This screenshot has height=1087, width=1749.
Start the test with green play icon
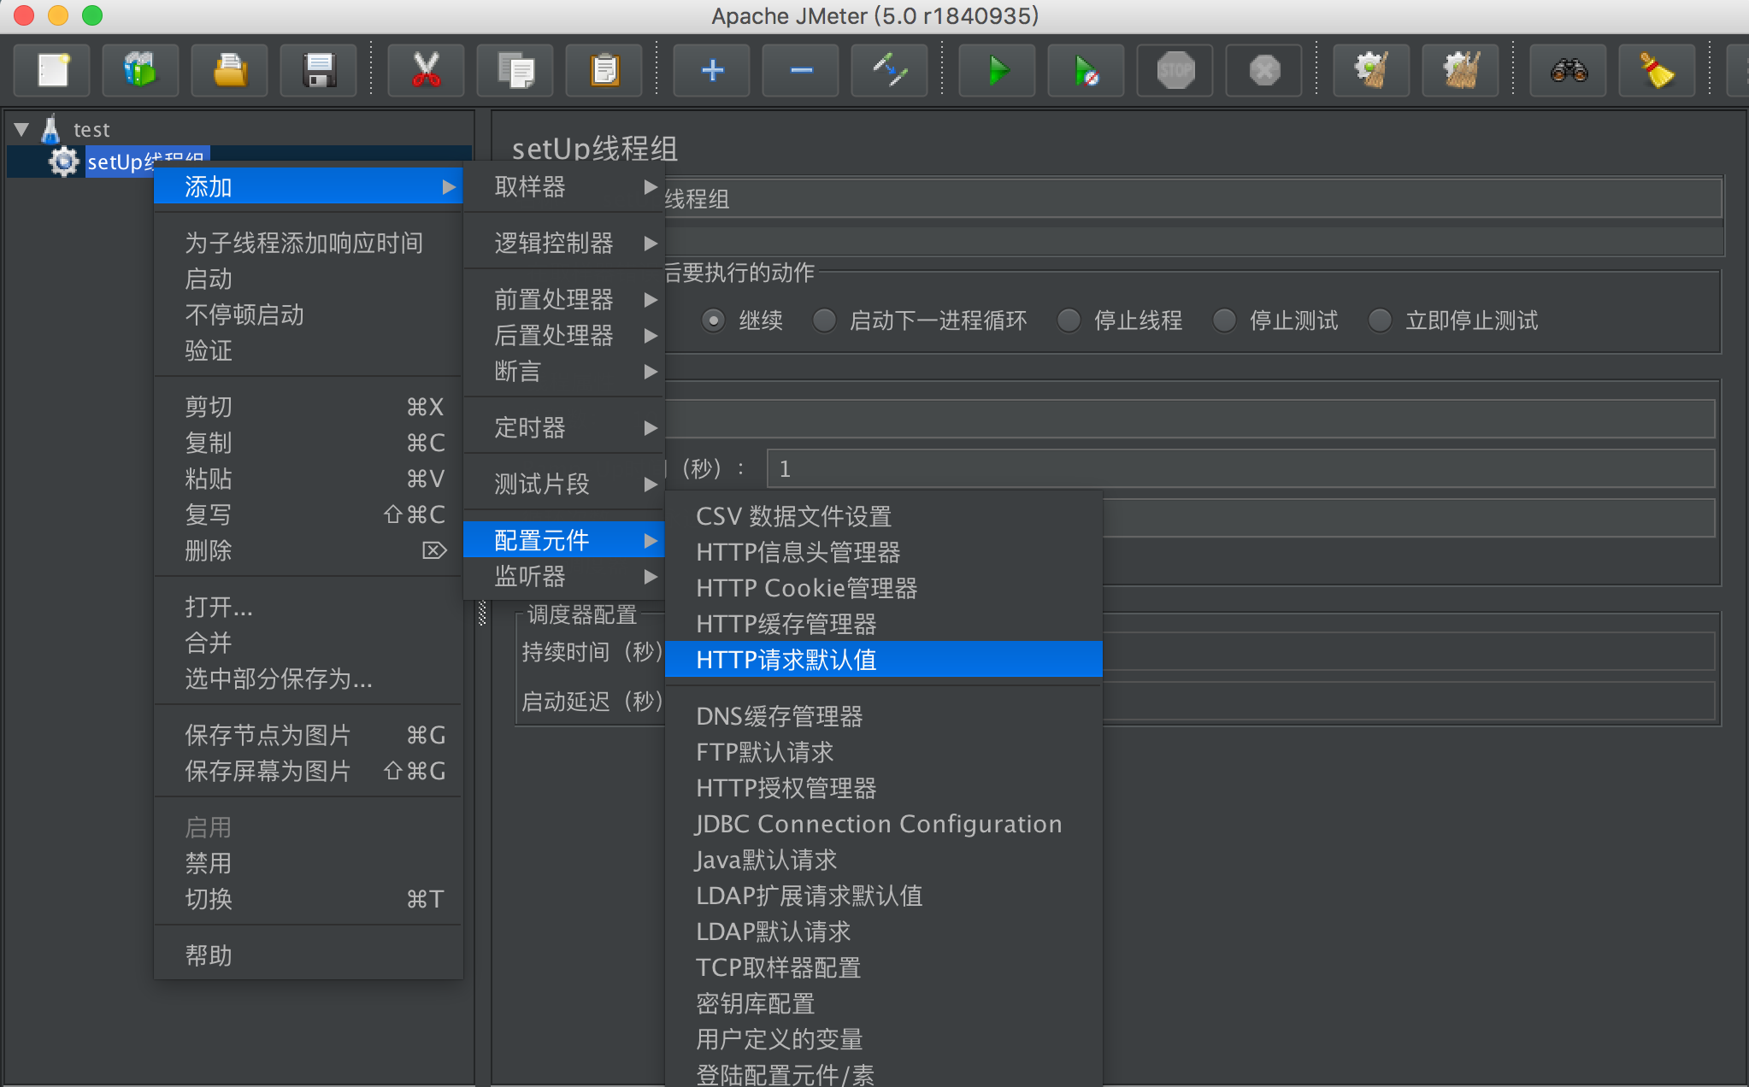(998, 70)
